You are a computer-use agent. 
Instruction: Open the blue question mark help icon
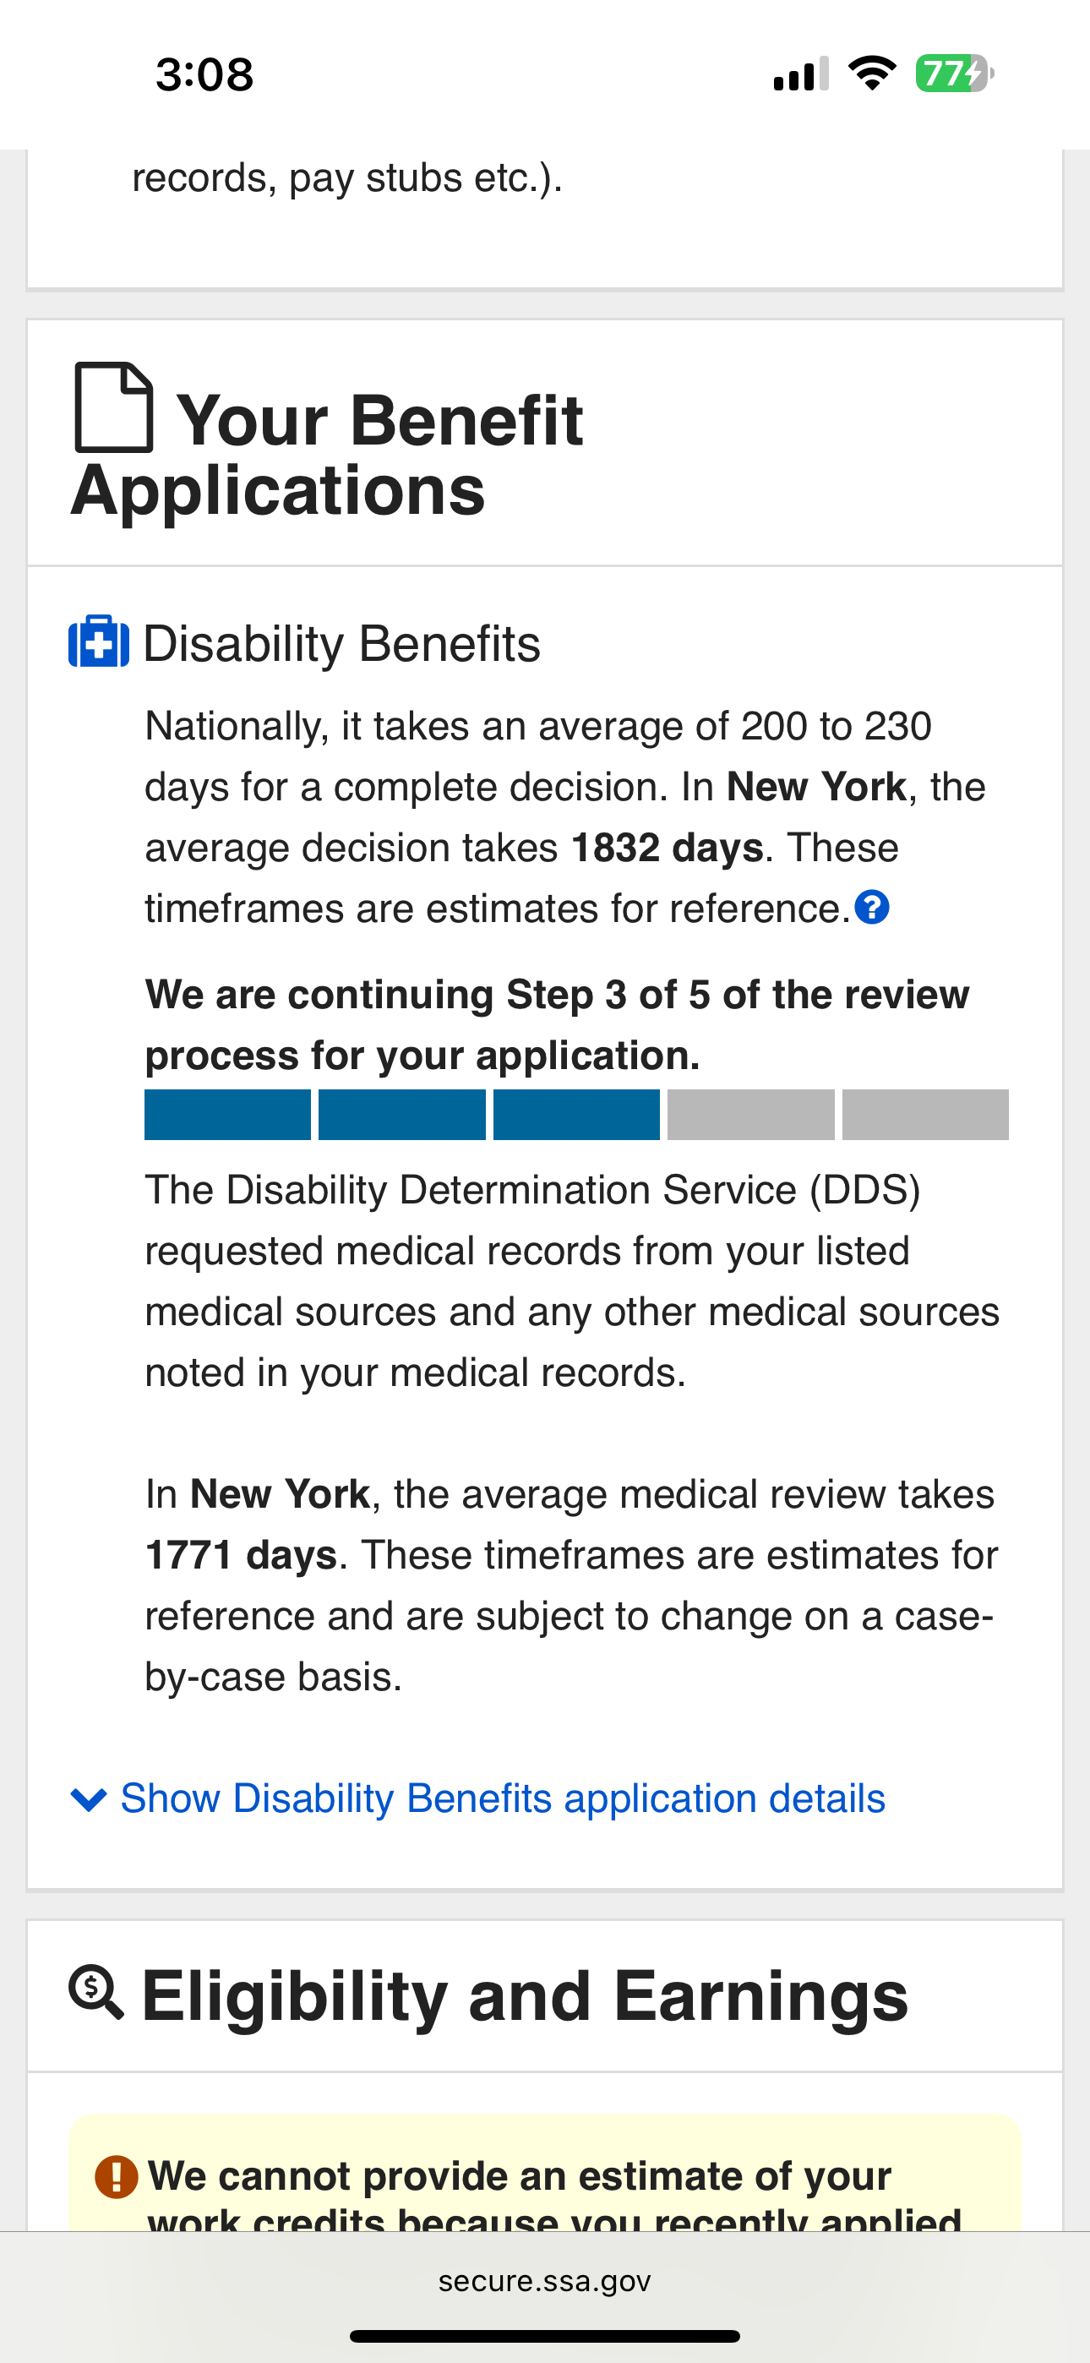[872, 909]
